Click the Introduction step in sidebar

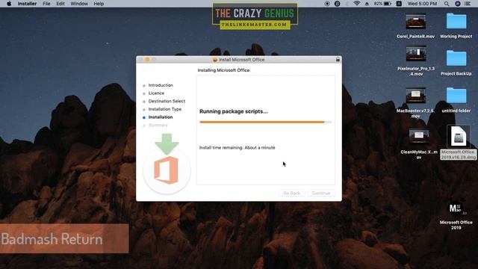(x=161, y=85)
